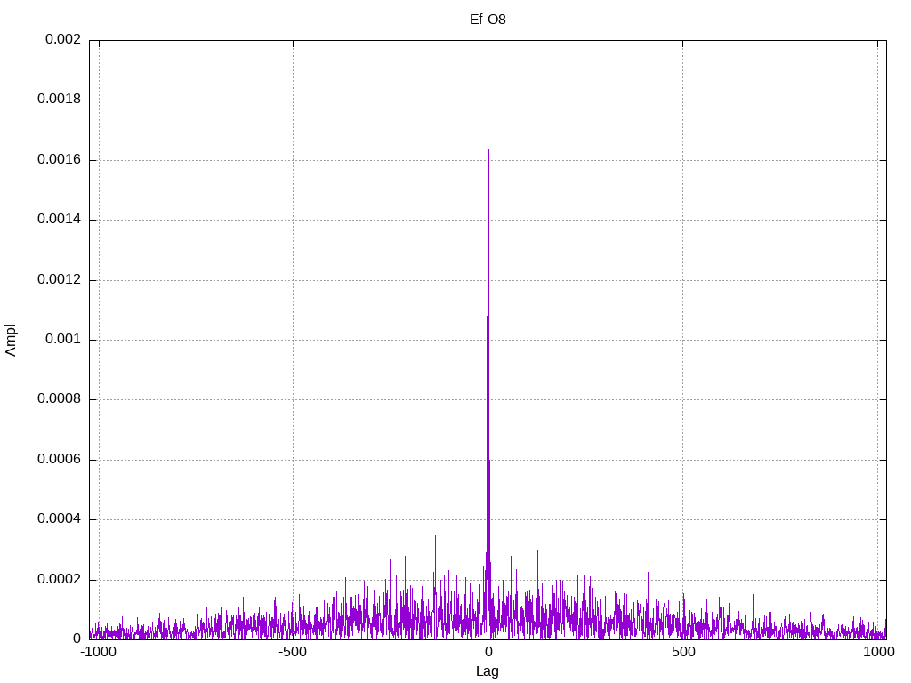Click the tip of the central peak
Screen dimensions: 911x683
[x=488, y=53]
